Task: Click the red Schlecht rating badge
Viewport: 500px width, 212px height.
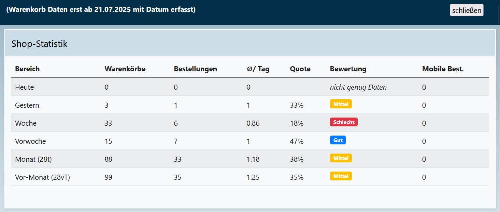Action: pos(343,122)
